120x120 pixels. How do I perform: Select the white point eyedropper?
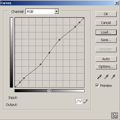[113, 77]
